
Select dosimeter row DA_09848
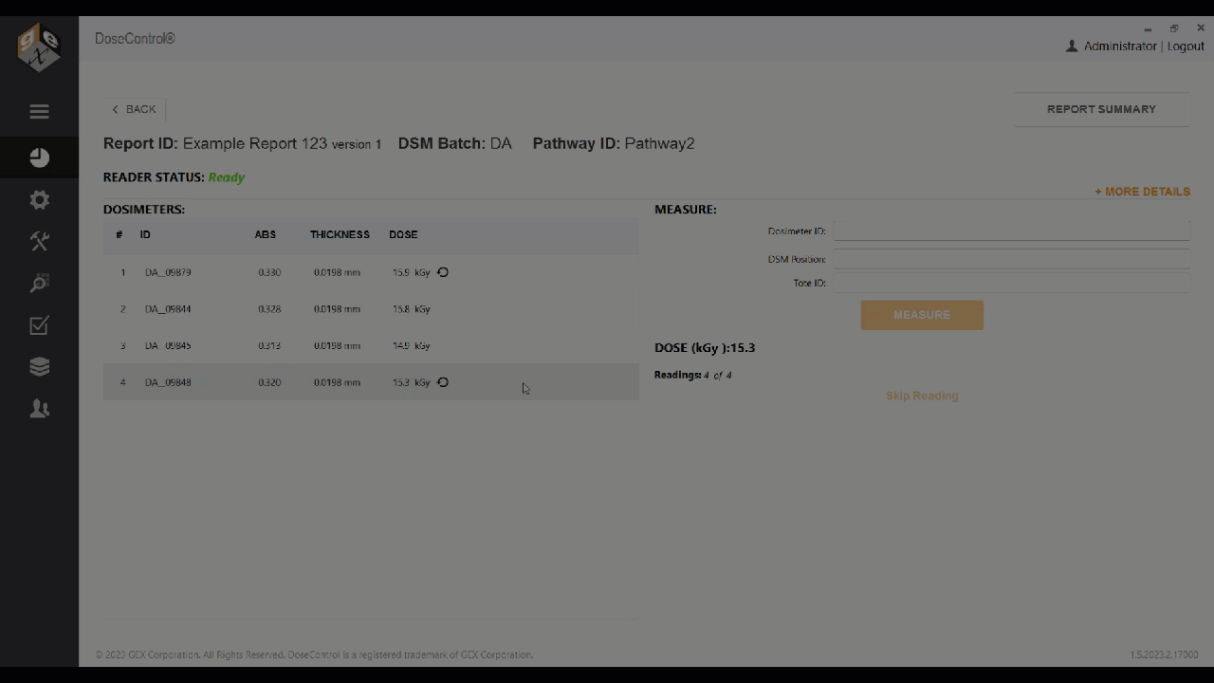click(x=371, y=382)
